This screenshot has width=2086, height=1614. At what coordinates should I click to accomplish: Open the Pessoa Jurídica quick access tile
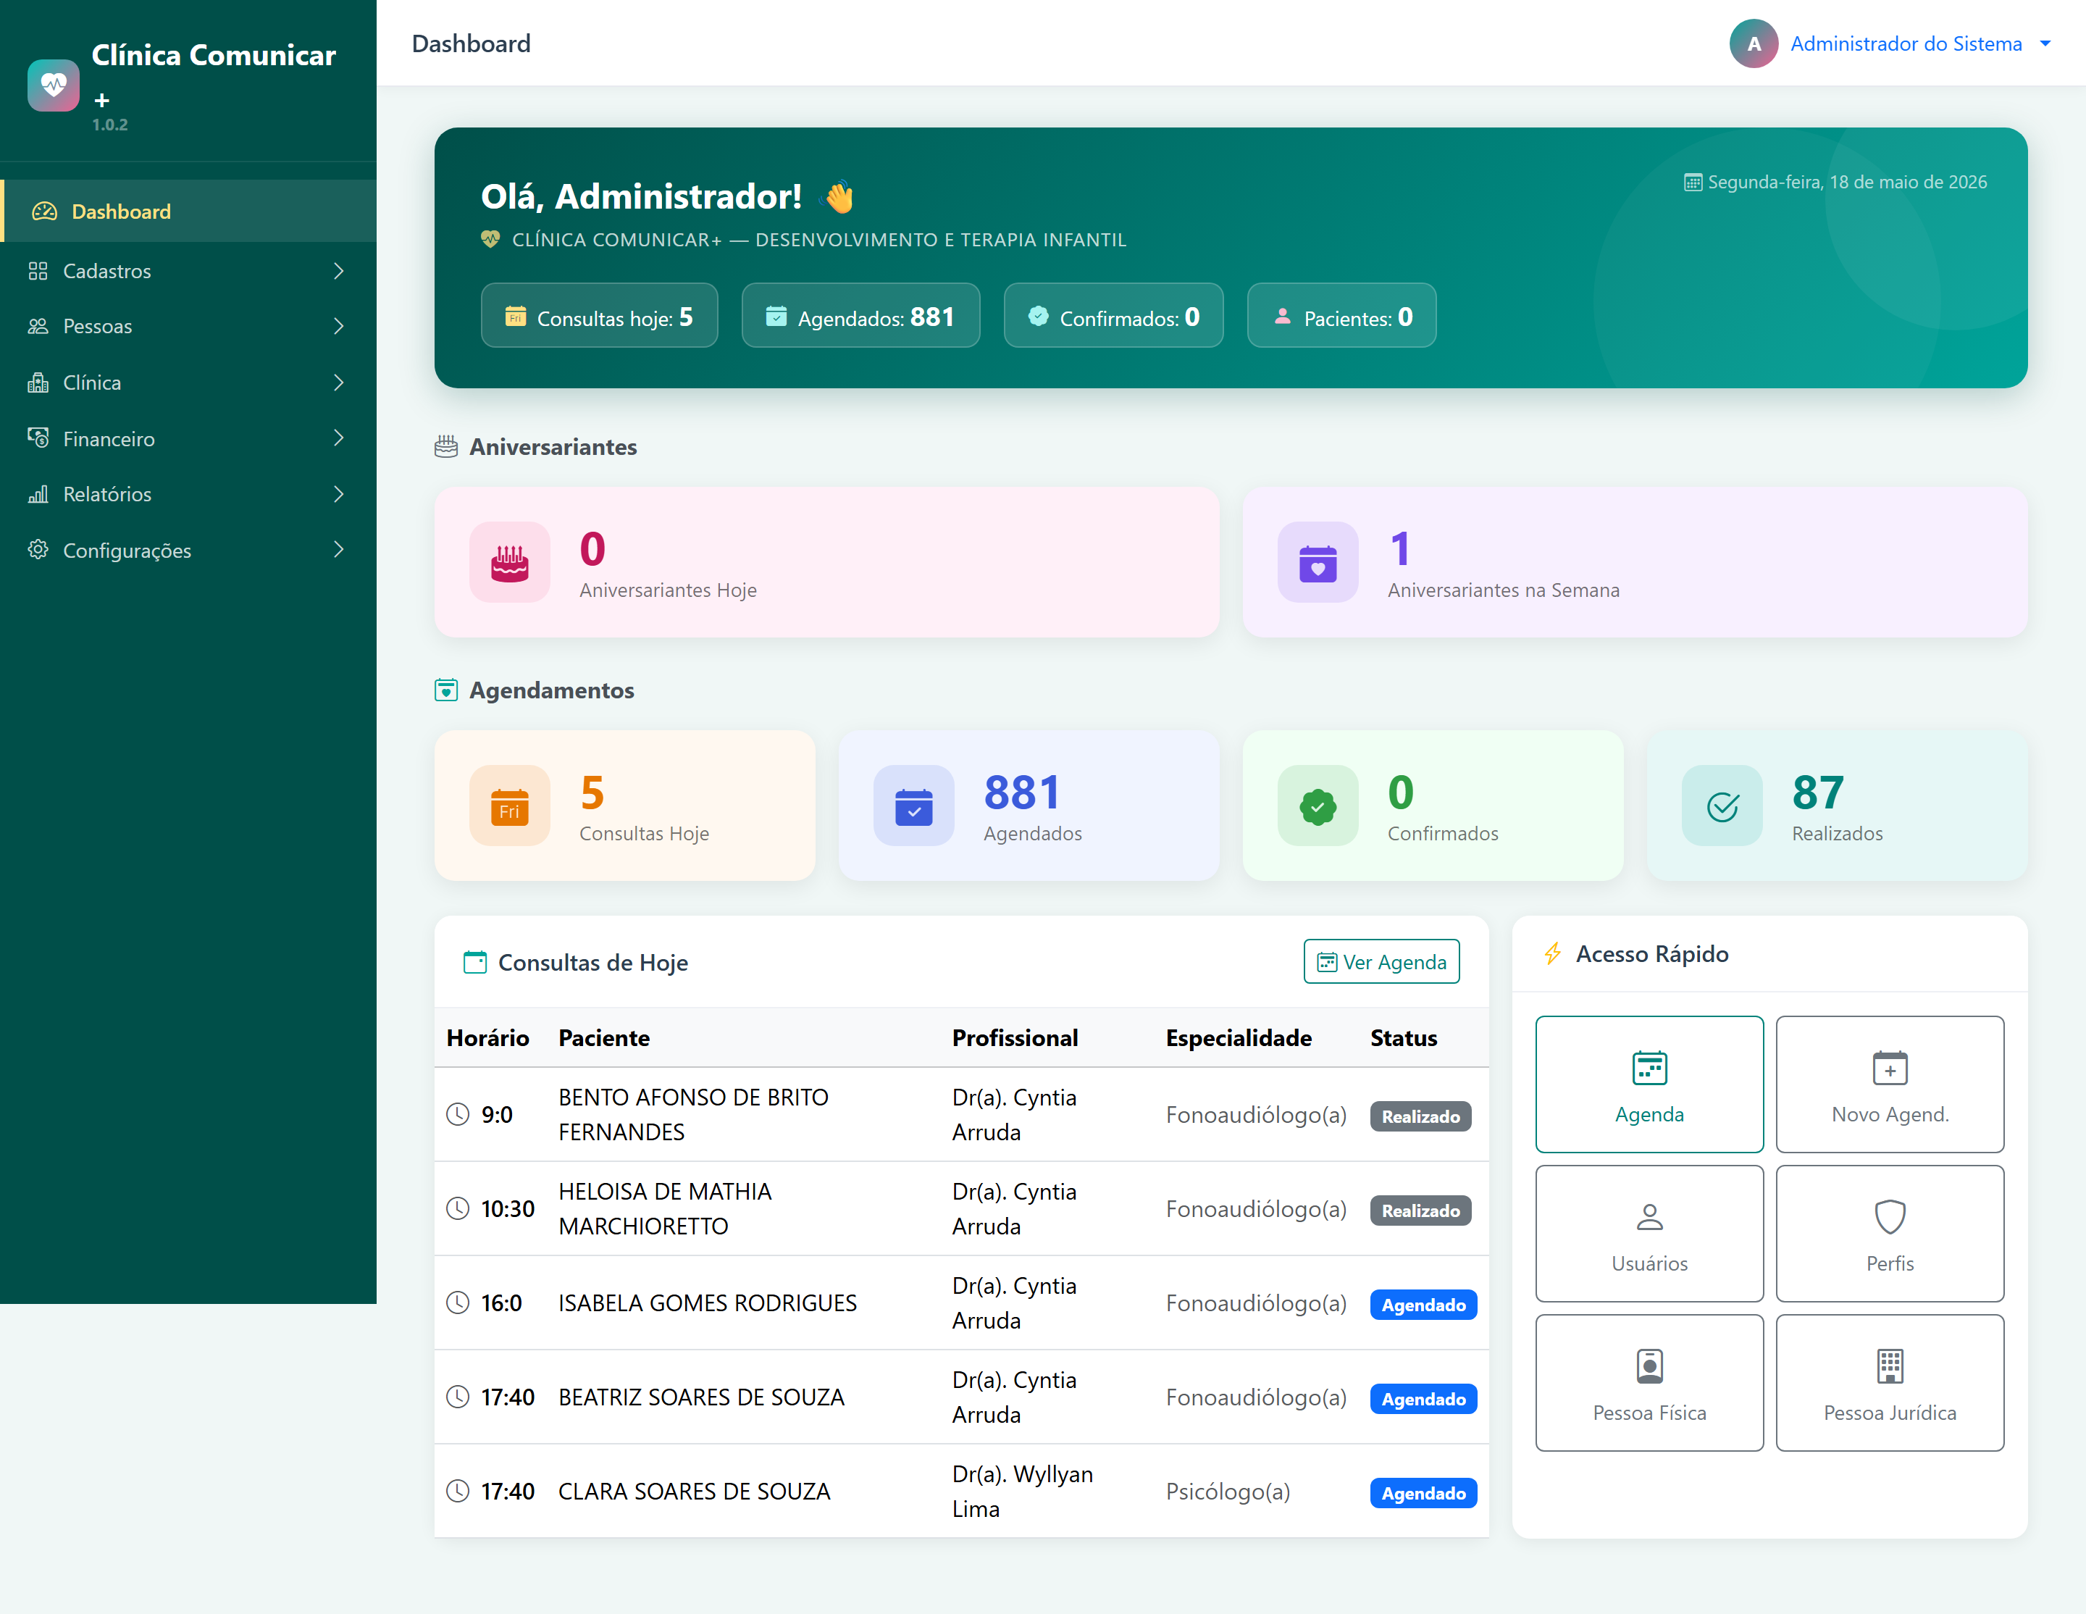click(1889, 1383)
